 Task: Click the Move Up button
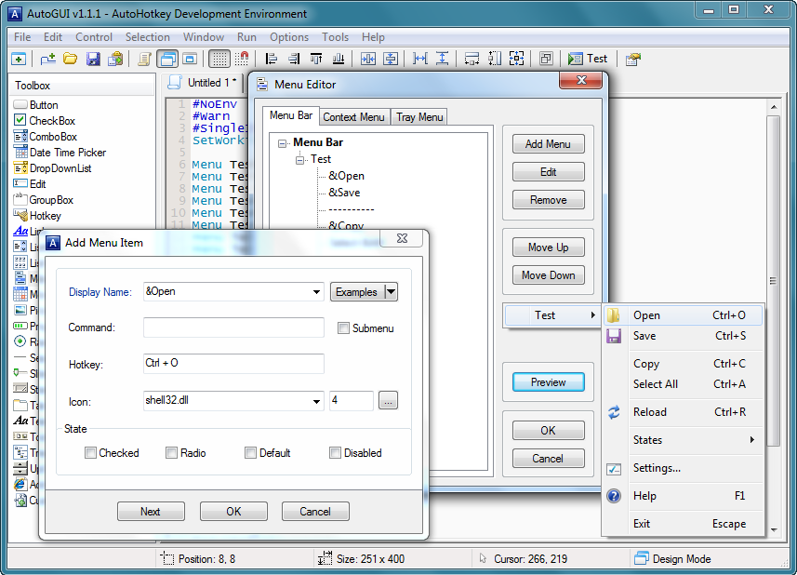tap(548, 247)
